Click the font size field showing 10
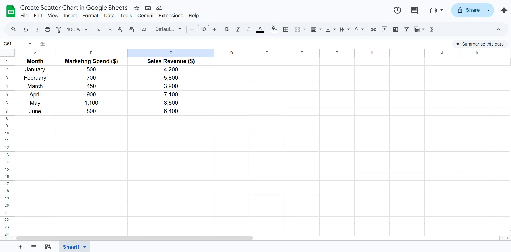 click(203, 29)
